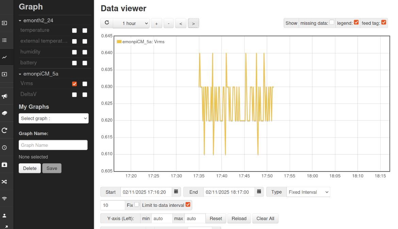Viewport: 398px width, 229px height.
Task: Click the reload circular arrow toolbar button
Action: click(x=107, y=23)
